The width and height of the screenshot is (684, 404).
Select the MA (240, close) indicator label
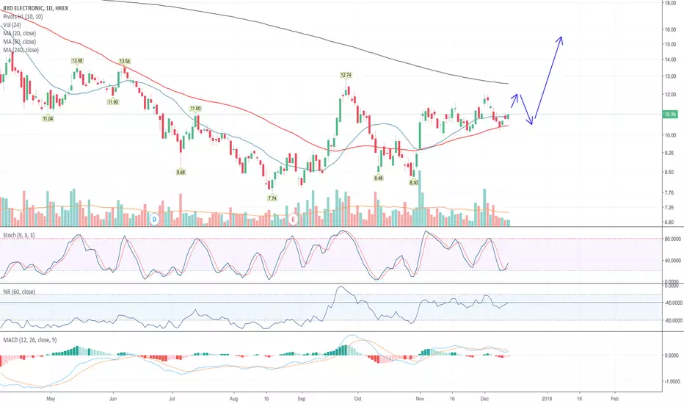[21, 50]
